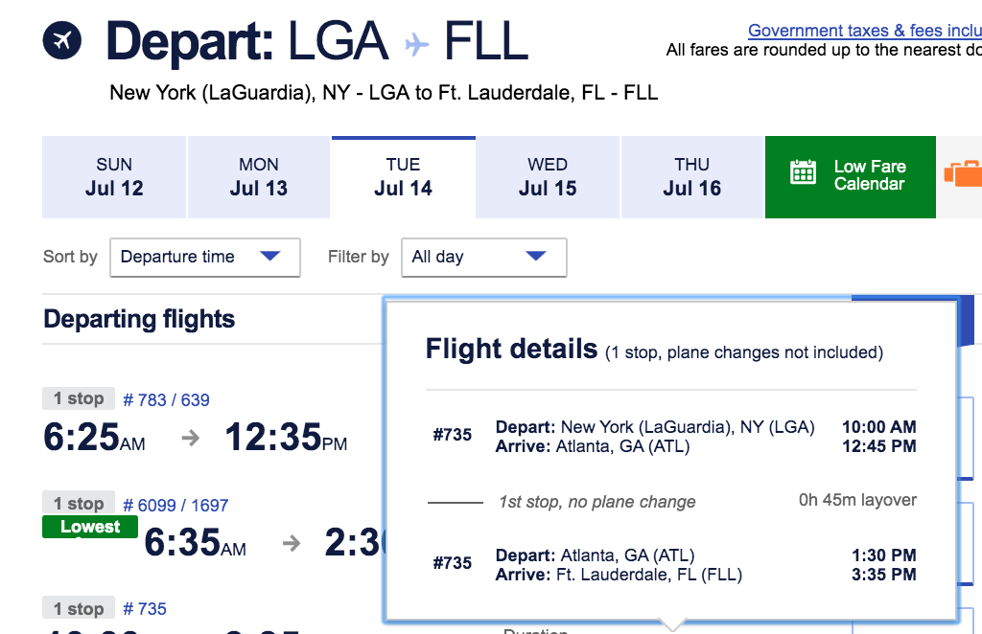
Task: Click the 6:25 AM flight's 1 stop badge
Action: pyautogui.click(x=79, y=398)
